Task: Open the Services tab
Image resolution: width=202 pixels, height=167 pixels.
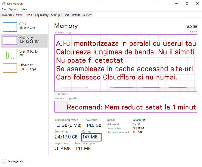Action: 87,15
